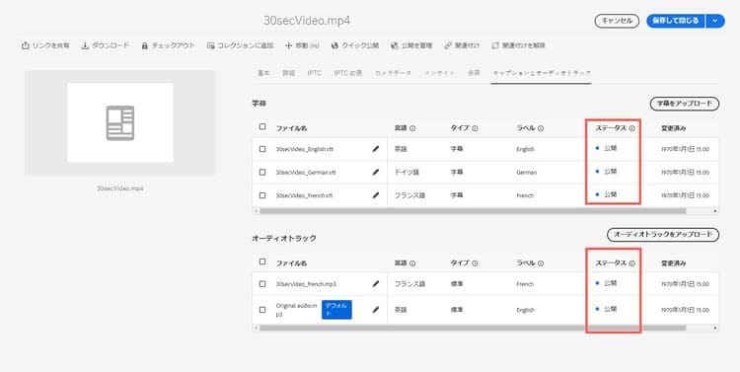Click the 30secVideo_German.vtt file name
The width and height of the screenshot is (740, 372).
point(306,173)
